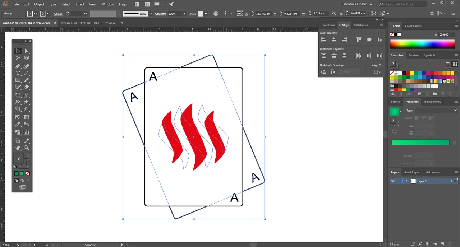Screen dimensions: 460x247
Task: Open the Window menu
Action: tap(107, 4)
